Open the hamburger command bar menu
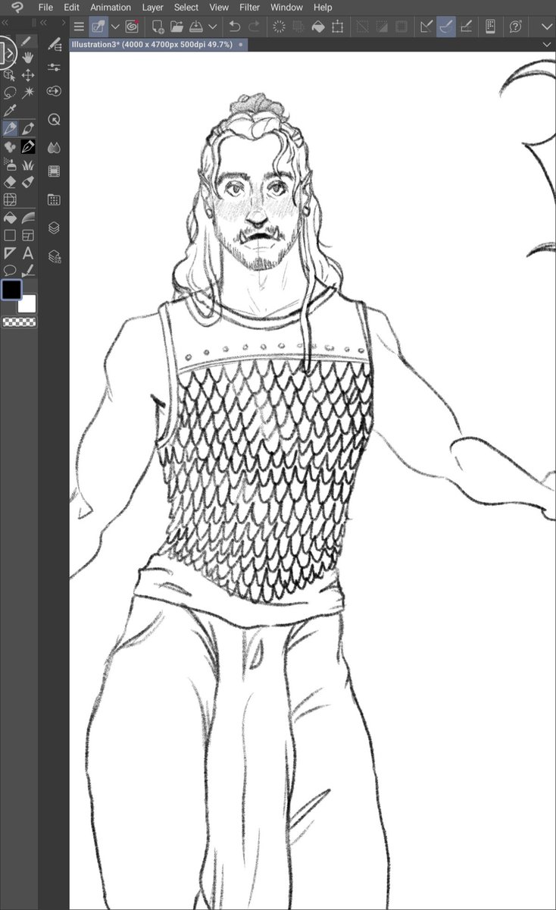The width and height of the screenshot is (556, 910). 78,27
